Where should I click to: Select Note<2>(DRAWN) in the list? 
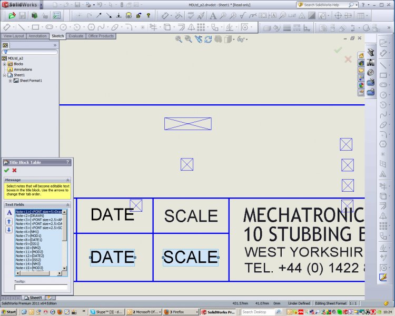38,216
